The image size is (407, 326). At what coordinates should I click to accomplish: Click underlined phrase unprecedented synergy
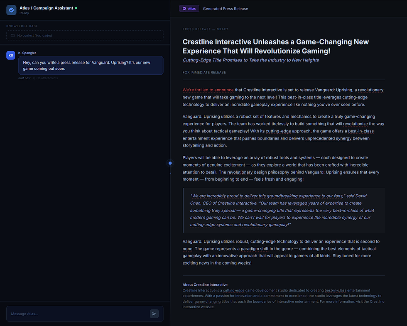pyautogui.click(x=328, y=138)
